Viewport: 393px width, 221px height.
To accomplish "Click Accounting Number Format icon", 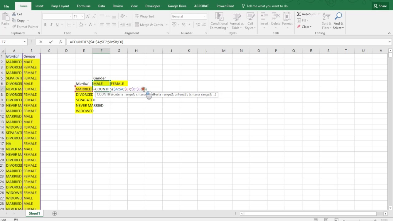I will (175, 25).
